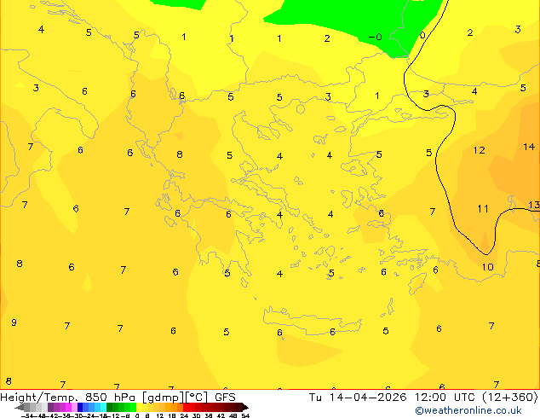
Task: Click the legend label -54
Action: point(28,415)
